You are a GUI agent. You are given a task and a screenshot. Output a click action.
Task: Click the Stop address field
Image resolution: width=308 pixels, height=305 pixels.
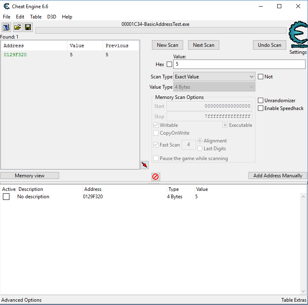[x=209, y=116]
